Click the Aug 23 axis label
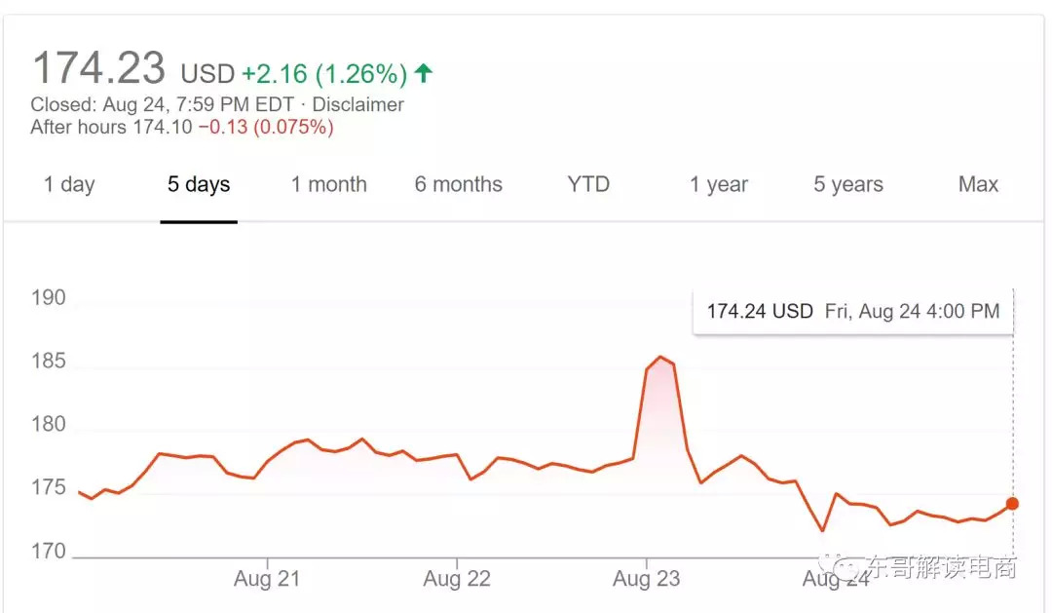 coord(646,579)
